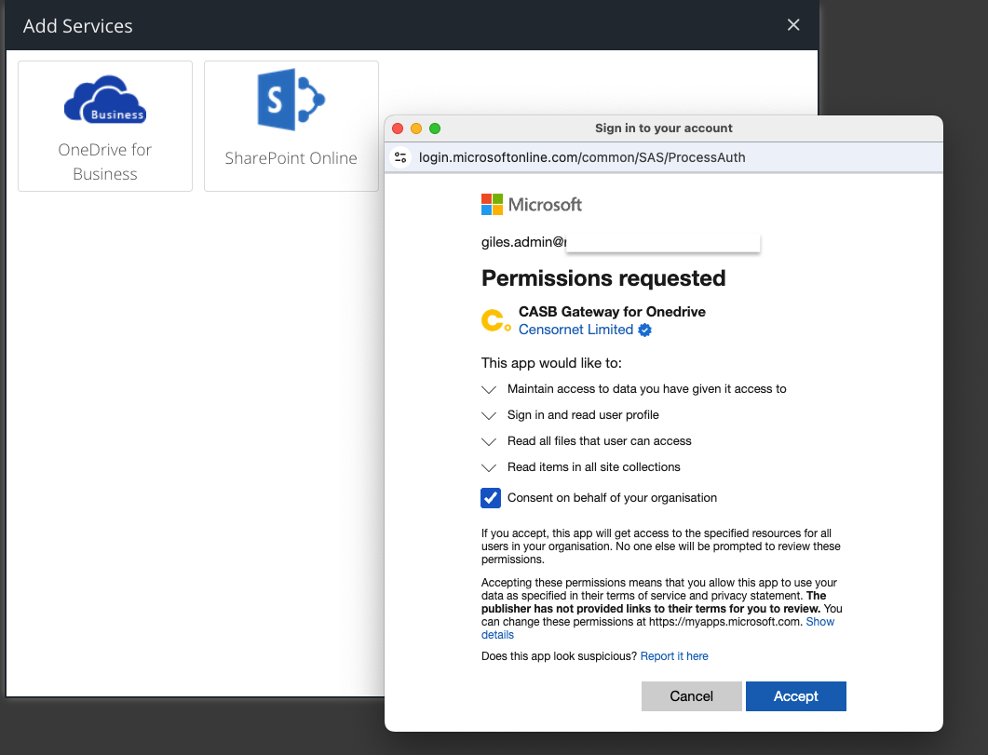Click the 'Add Services' dialog title
The width and height of the screenshot is (988, 755).
78,26
